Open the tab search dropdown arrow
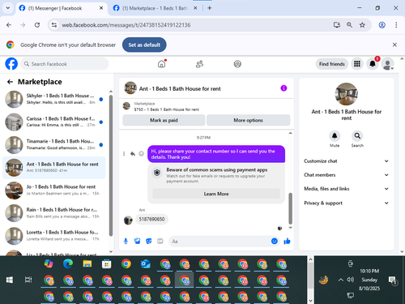The width and height of the screenshot is (405, 304). point(8,8)
